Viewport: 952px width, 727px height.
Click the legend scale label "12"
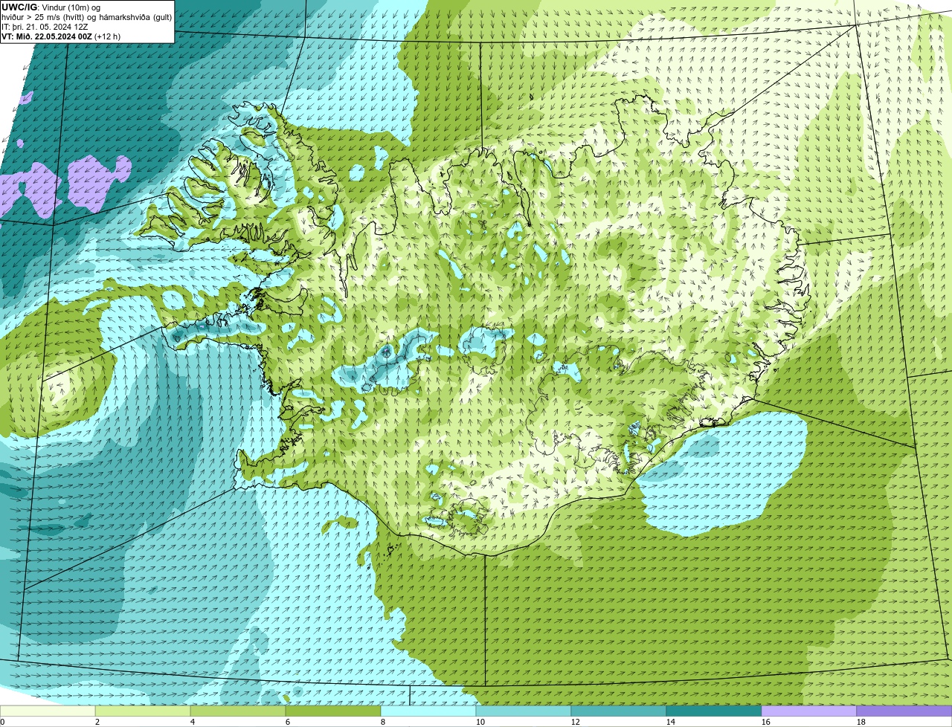(576, 722)
